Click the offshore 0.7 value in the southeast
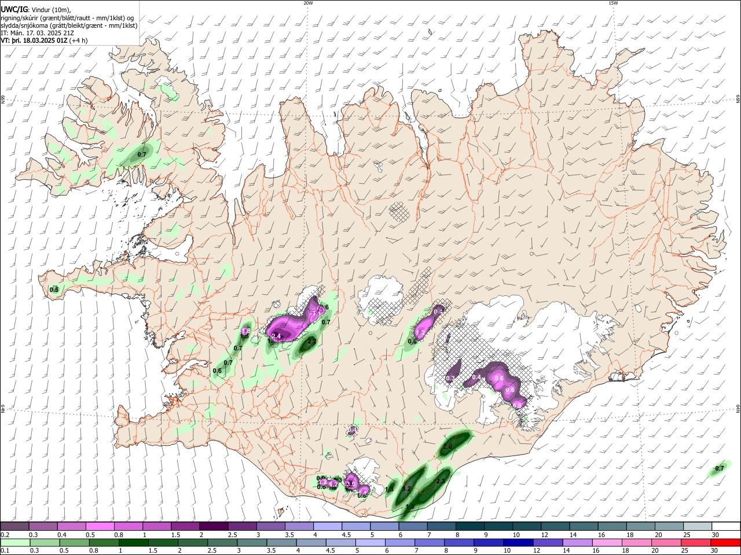This screenshot has height=555, width=741. click(720, 468)
